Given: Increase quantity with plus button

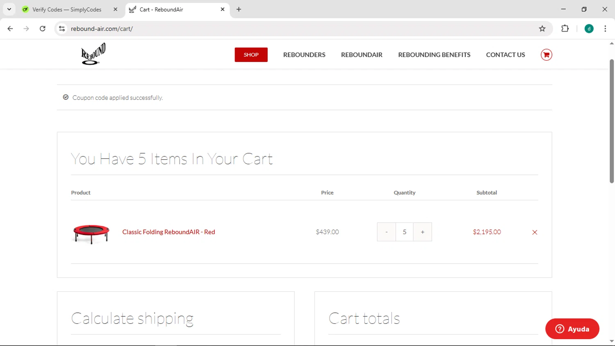Looking at the screenshot, I should click(422, 232).
